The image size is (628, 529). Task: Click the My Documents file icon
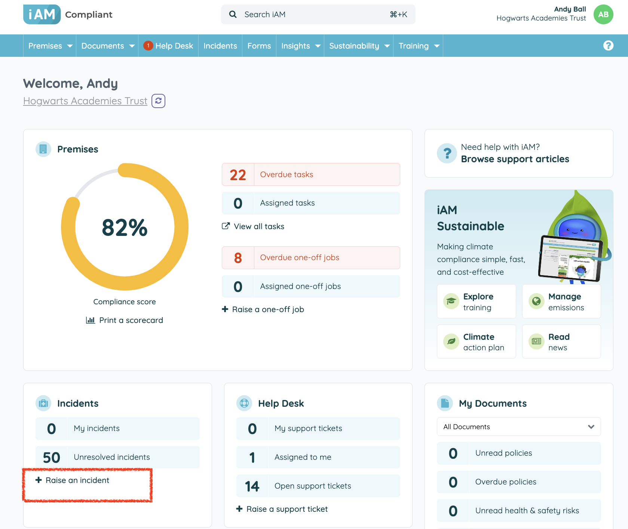point(445,403)
